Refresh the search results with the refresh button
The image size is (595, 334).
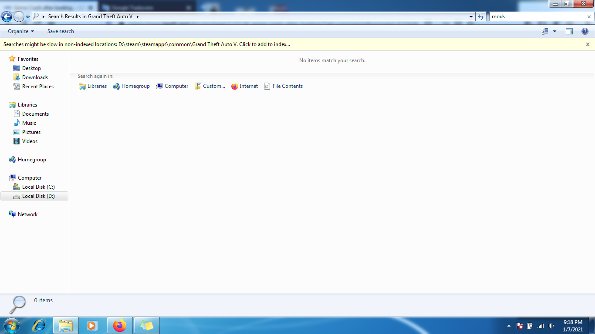[481, 17]
